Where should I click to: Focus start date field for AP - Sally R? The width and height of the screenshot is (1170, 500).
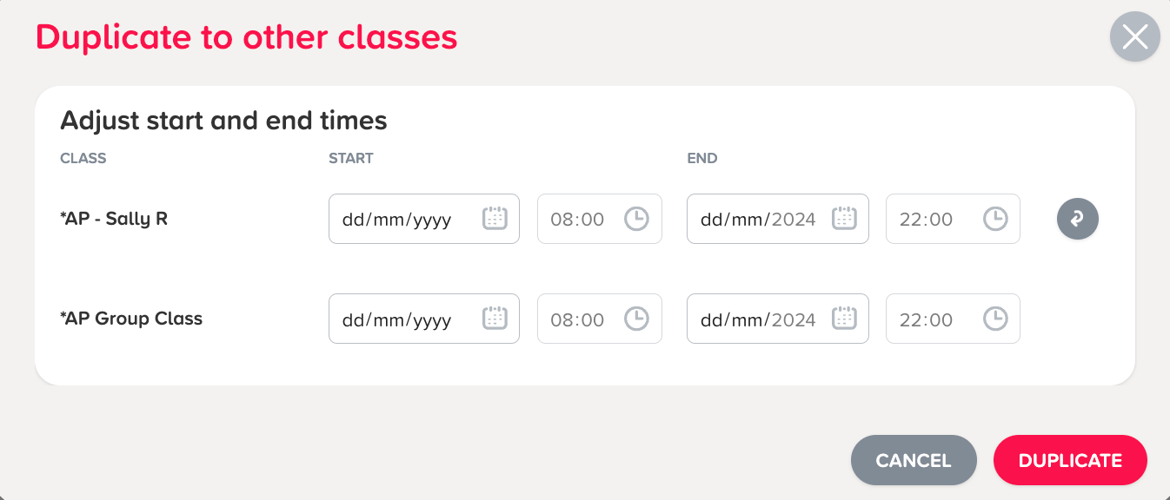point(424,219)
